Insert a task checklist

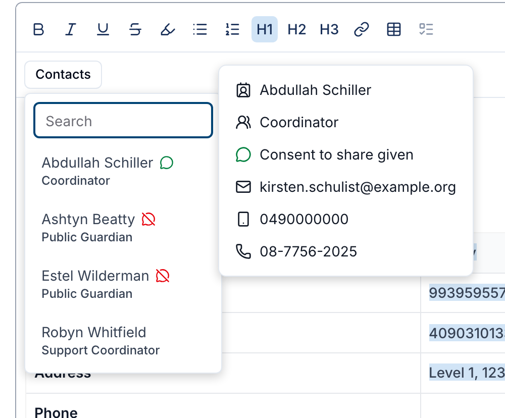coord(426,29)
